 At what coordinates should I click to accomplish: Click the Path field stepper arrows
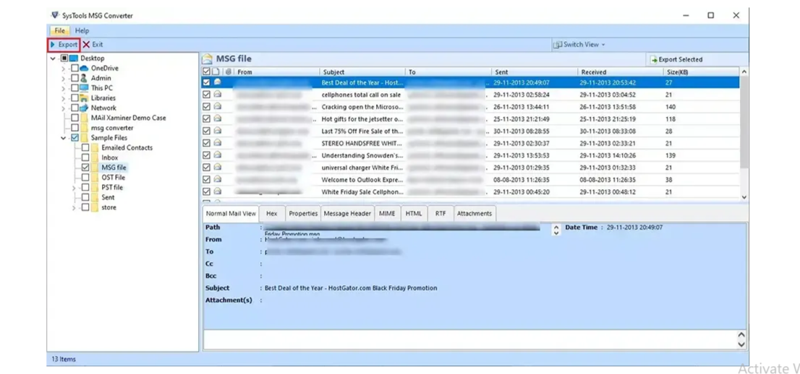coord(556,230)
